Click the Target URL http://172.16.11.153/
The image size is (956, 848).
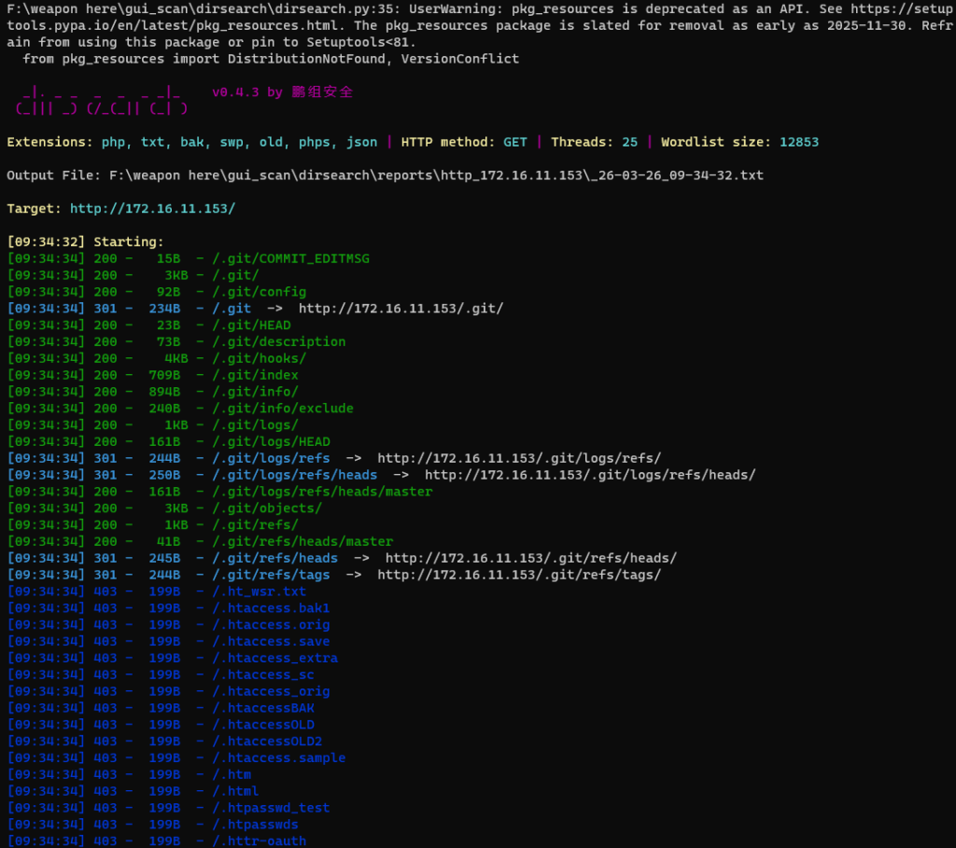152,209
